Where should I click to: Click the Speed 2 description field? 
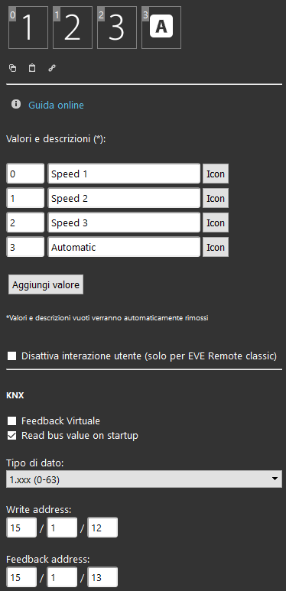(x=124, y=198)
